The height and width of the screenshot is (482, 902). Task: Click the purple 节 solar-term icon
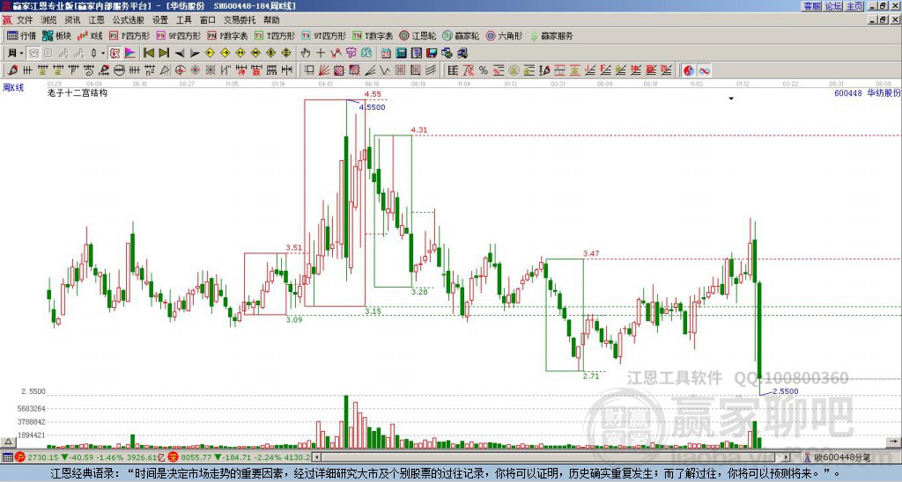[x=351, y=54]
